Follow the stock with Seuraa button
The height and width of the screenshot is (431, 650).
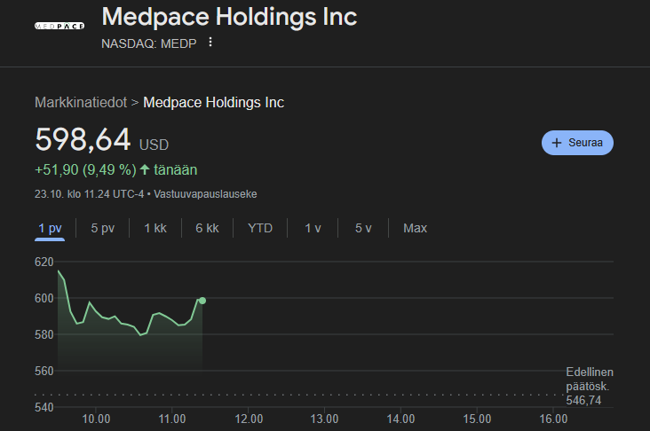[x=577, y=143]
